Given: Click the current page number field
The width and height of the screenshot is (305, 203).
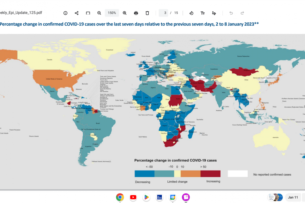Looking at the screenshot, I should 163,13.
